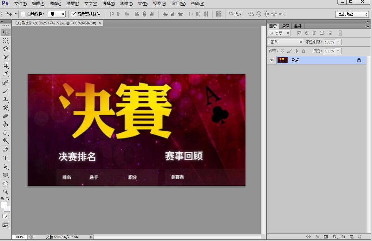
Task: Enable 显示变换控件 checkbox
Action: click(74, 14)
